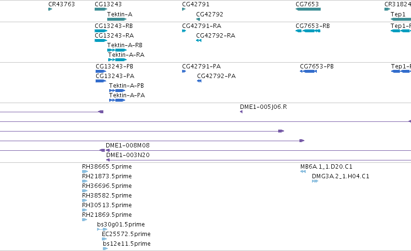411x251 pixels.
Task: Click the RH21873.5prime EST arrow
Action: coord(85,181)
